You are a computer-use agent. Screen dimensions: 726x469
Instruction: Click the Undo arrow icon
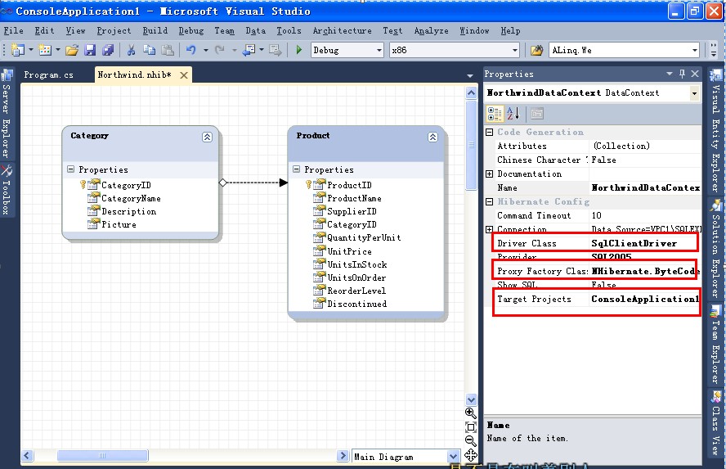190,50
